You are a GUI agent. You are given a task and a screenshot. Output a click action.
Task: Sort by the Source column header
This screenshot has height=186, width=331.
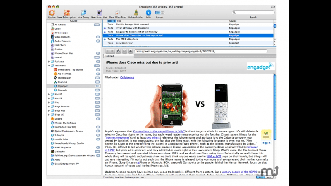(x=251, y=21)
